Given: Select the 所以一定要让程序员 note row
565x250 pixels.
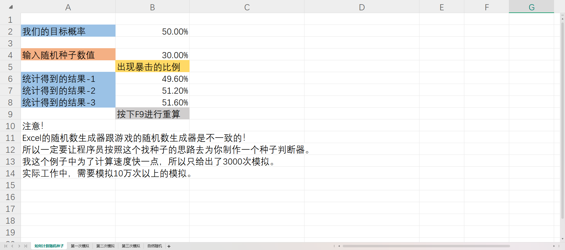Looking at the screenshot, I should (166, 149).
